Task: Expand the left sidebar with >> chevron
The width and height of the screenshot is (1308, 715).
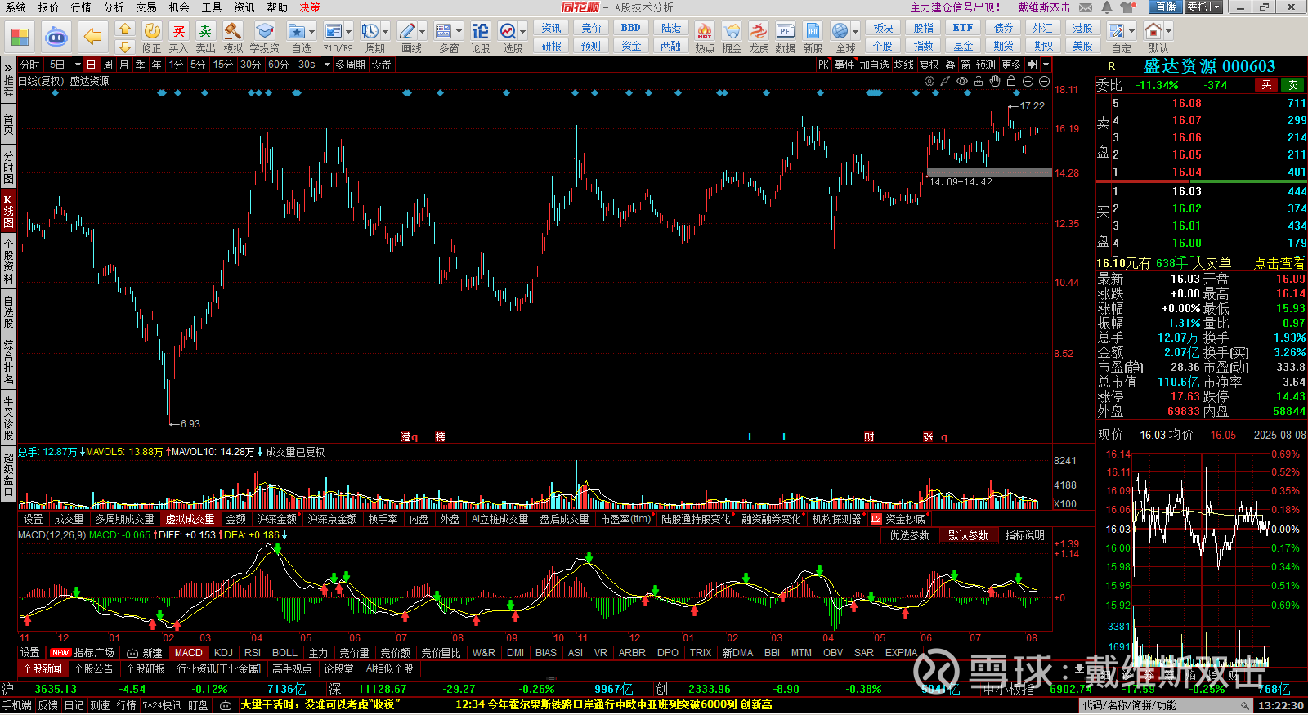Action: (x=8, y=67)
